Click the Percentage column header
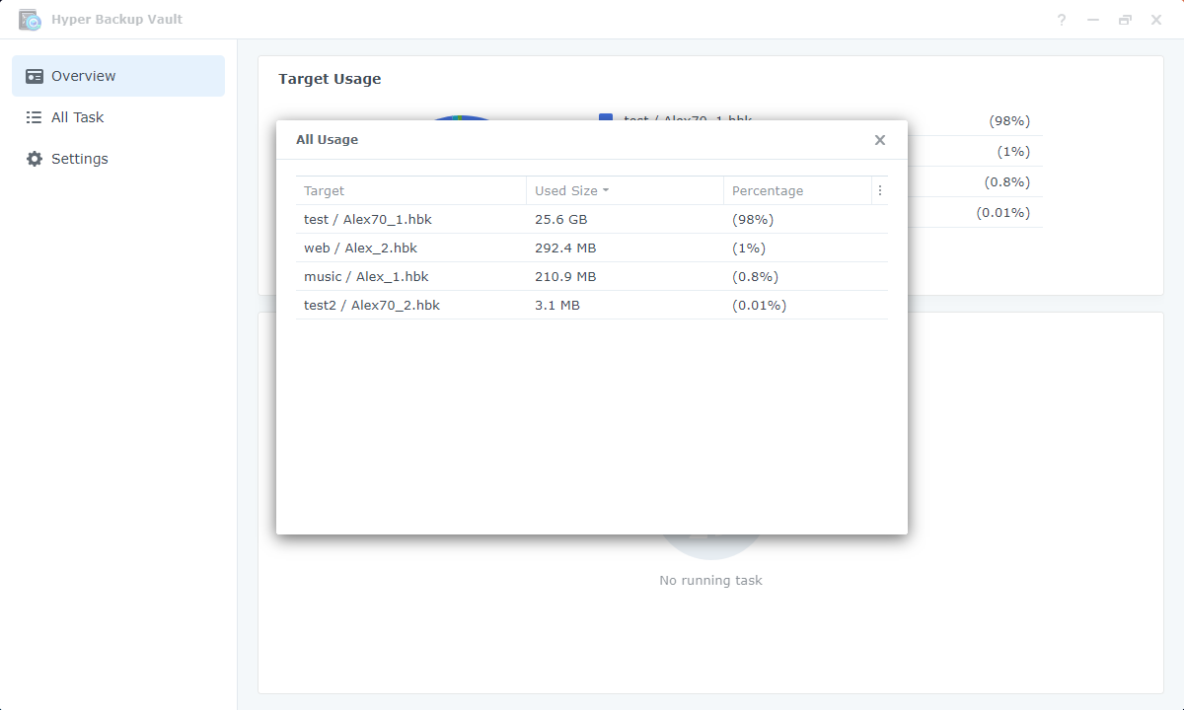 pos(768,190)
